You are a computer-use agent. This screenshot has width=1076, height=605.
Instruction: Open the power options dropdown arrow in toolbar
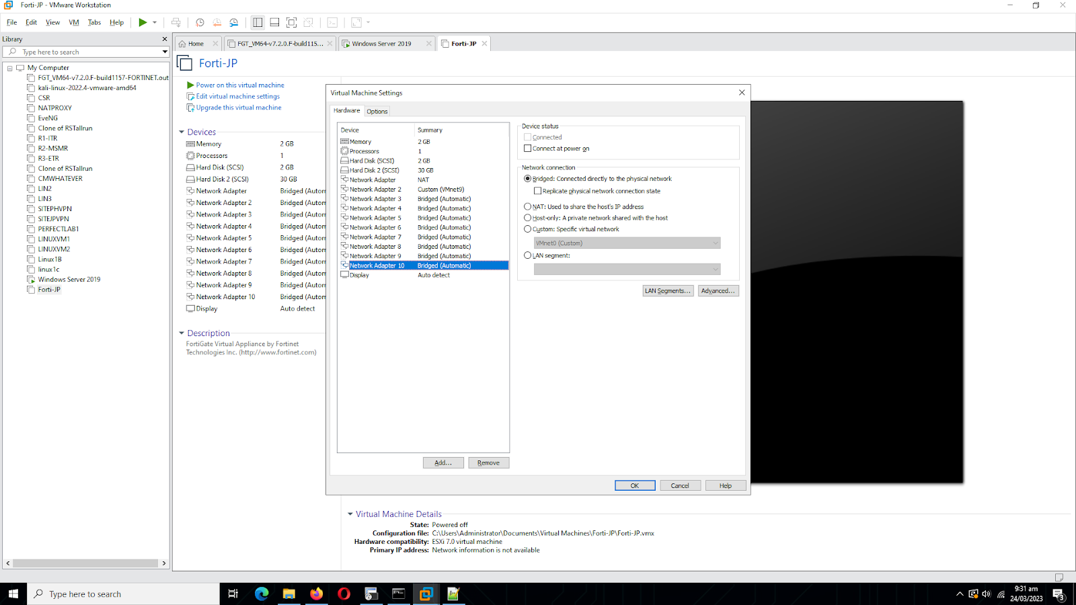tap(155, 22)
